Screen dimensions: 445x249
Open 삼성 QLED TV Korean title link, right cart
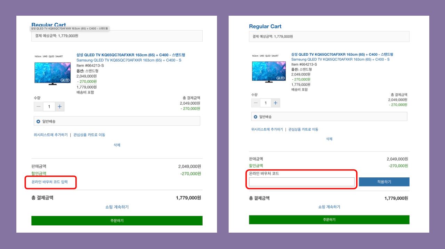click(342, 55)
